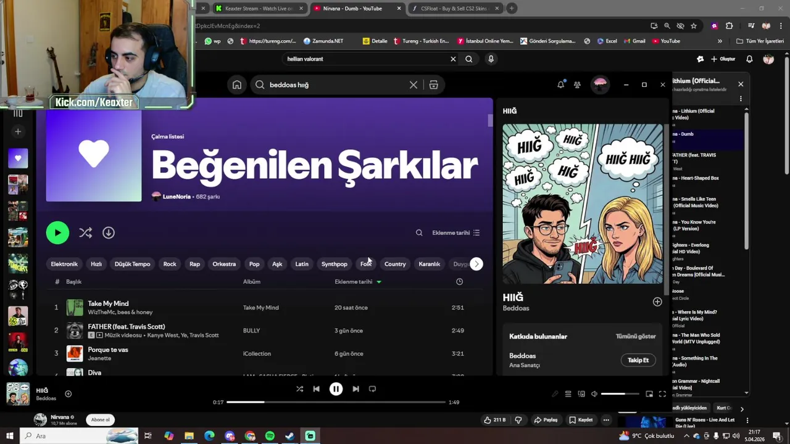The height and width of the screenshot is (444, 790).
Task: Open the HIIĞ album cover in side panel
Action: click(x=583, y=203)
